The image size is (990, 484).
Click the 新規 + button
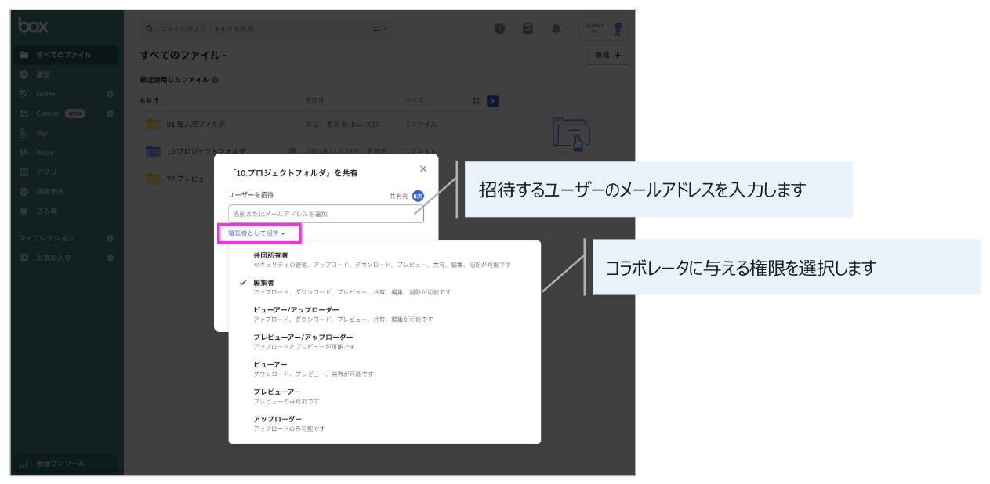click(x=607, y=56)
